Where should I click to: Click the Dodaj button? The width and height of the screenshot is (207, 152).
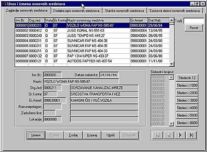tap(73, 135)
